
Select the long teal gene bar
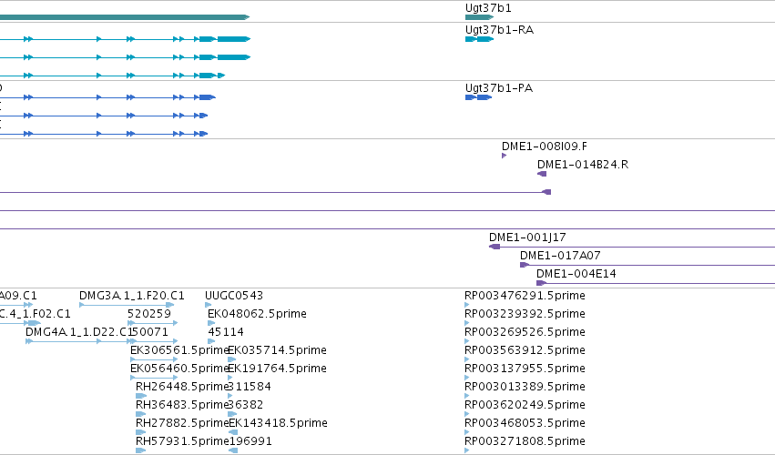click(x=125, y=17)
